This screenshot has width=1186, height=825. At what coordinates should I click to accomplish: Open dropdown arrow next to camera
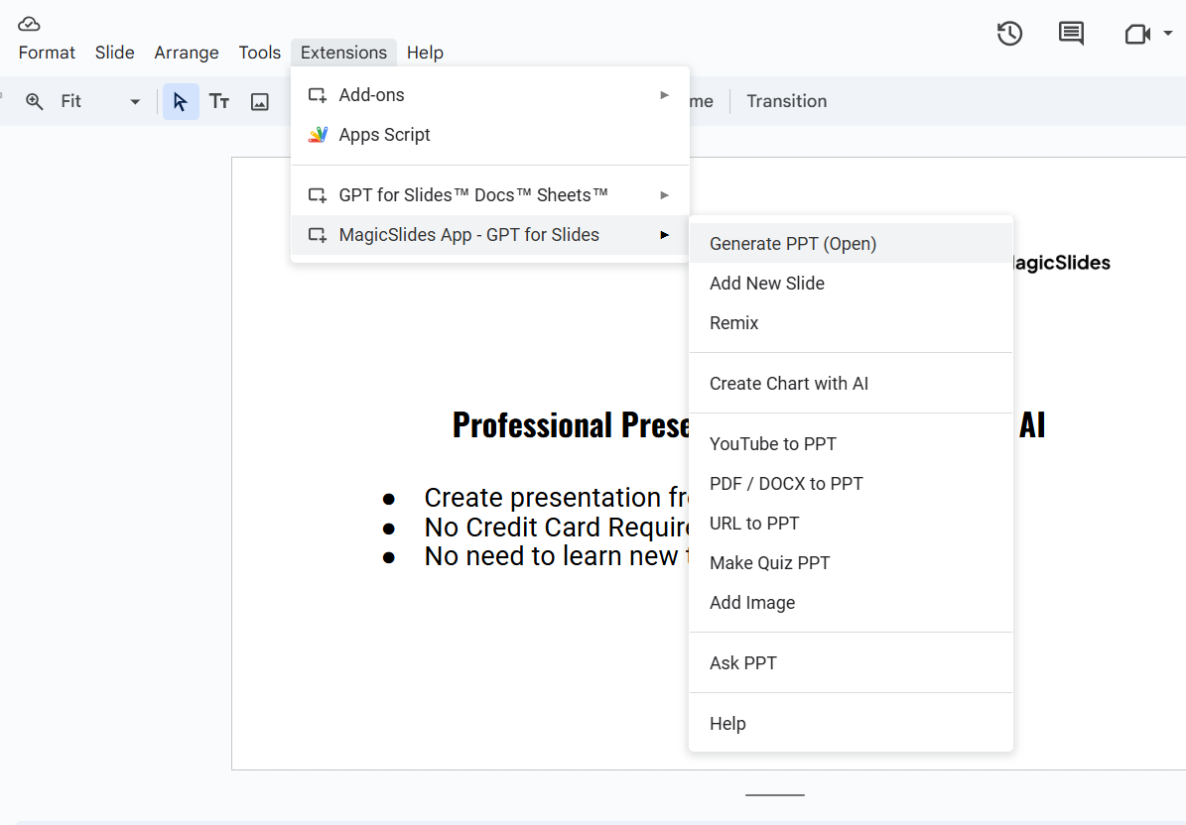click(1168, 35)
